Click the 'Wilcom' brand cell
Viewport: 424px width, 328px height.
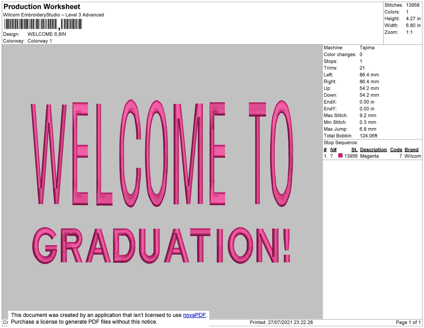pos(413,156)
